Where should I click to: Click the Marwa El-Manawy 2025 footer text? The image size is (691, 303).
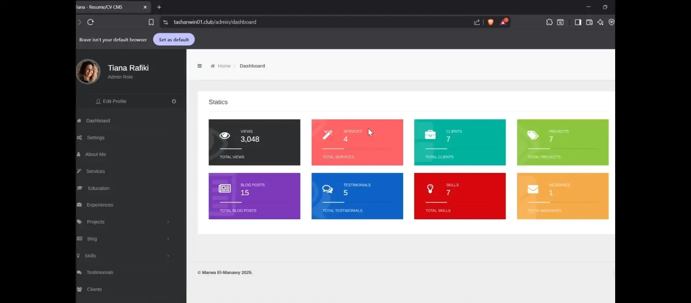[x=225, y=273]
